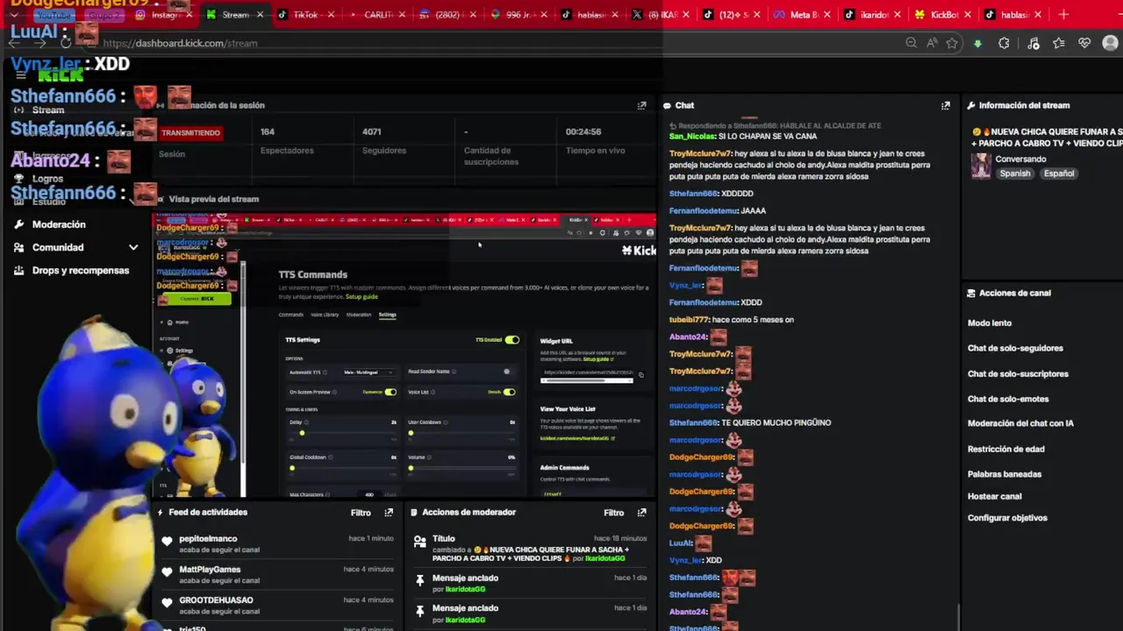The image size is (1123, 631).
Task: Click Hostear canal action
Action: (994, 496)
